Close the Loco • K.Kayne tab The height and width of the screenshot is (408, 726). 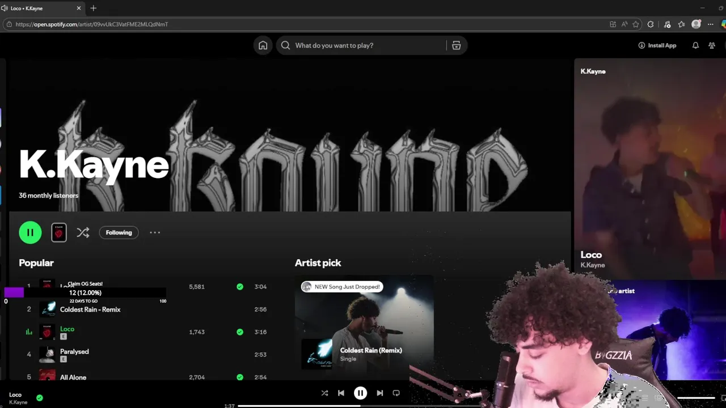[x=79, y=8]
